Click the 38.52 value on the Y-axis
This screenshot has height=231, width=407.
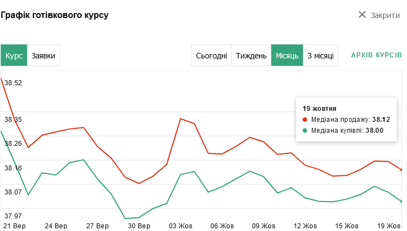13,83
